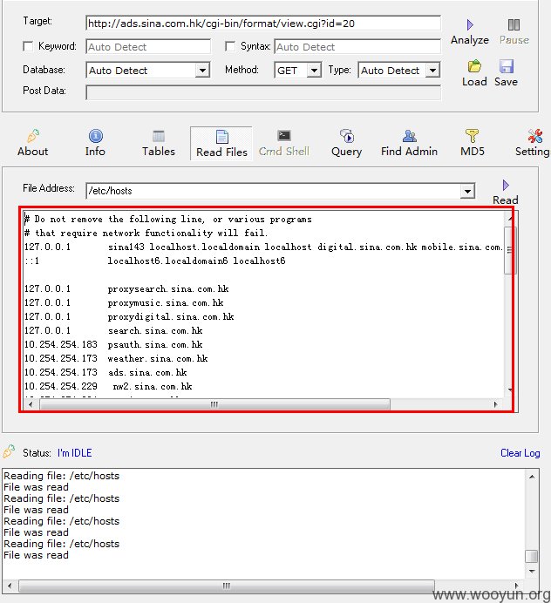Click the 'Do not remove' comment line
551x603 pixels.
[168, 220]
